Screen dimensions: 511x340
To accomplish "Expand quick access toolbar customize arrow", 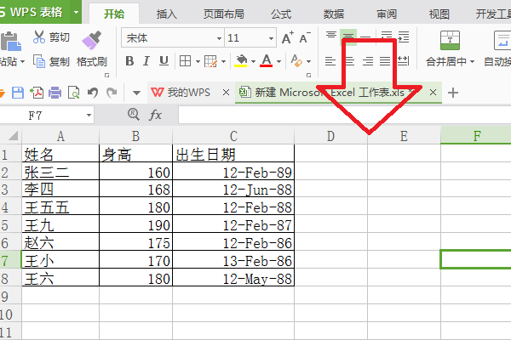I will pyautogui.click(x=136, y=93).
